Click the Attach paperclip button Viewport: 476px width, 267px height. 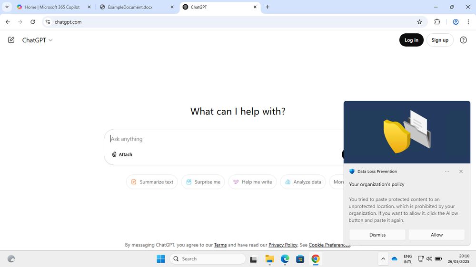tap(122, 154)
